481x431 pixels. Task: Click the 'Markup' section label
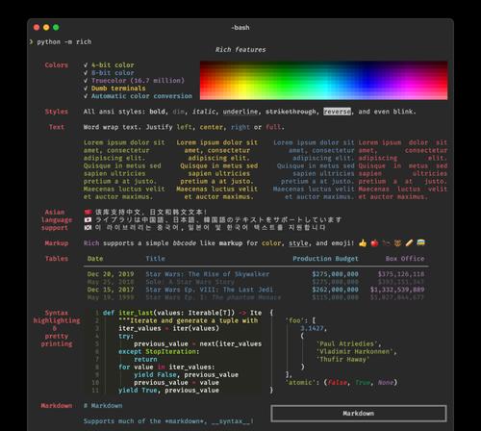(x=57, y=243)
